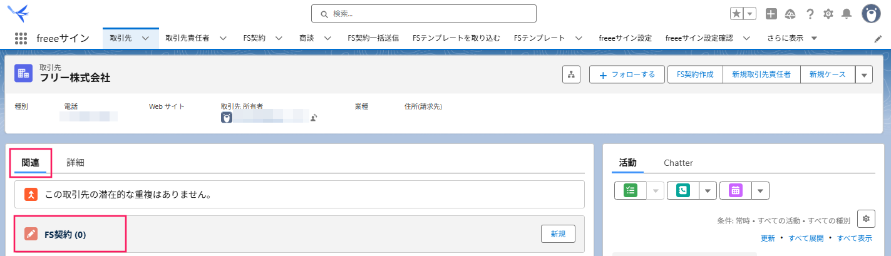Log a call icon in 活動
The image size is (891, 256).
683,191
